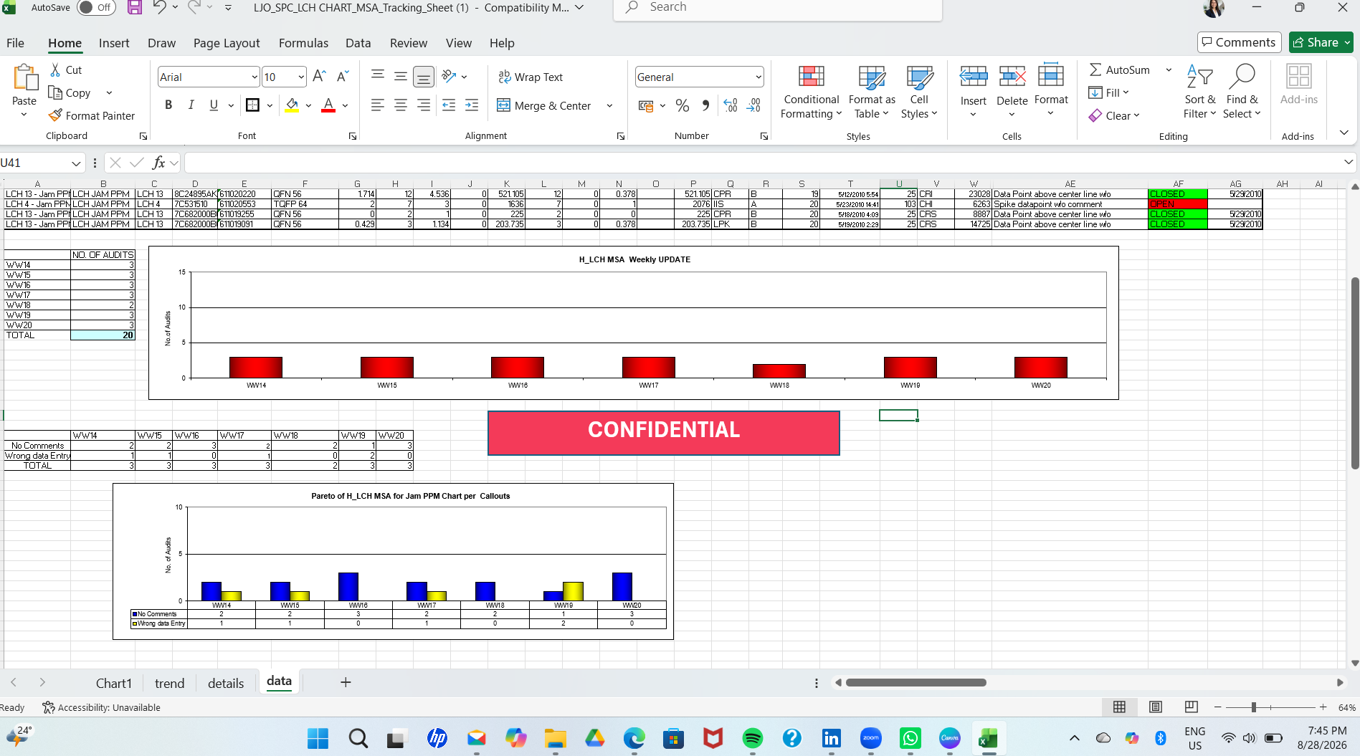
Task: Switch to Page Layout view in status bar
Action: click(x=1156, y=707)
